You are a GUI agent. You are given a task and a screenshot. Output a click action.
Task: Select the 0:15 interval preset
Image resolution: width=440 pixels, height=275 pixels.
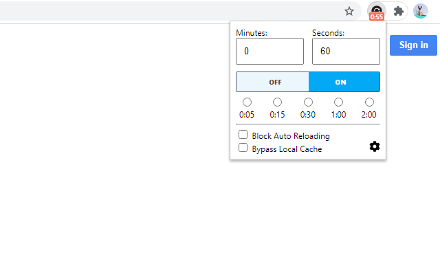coord(277,102)
